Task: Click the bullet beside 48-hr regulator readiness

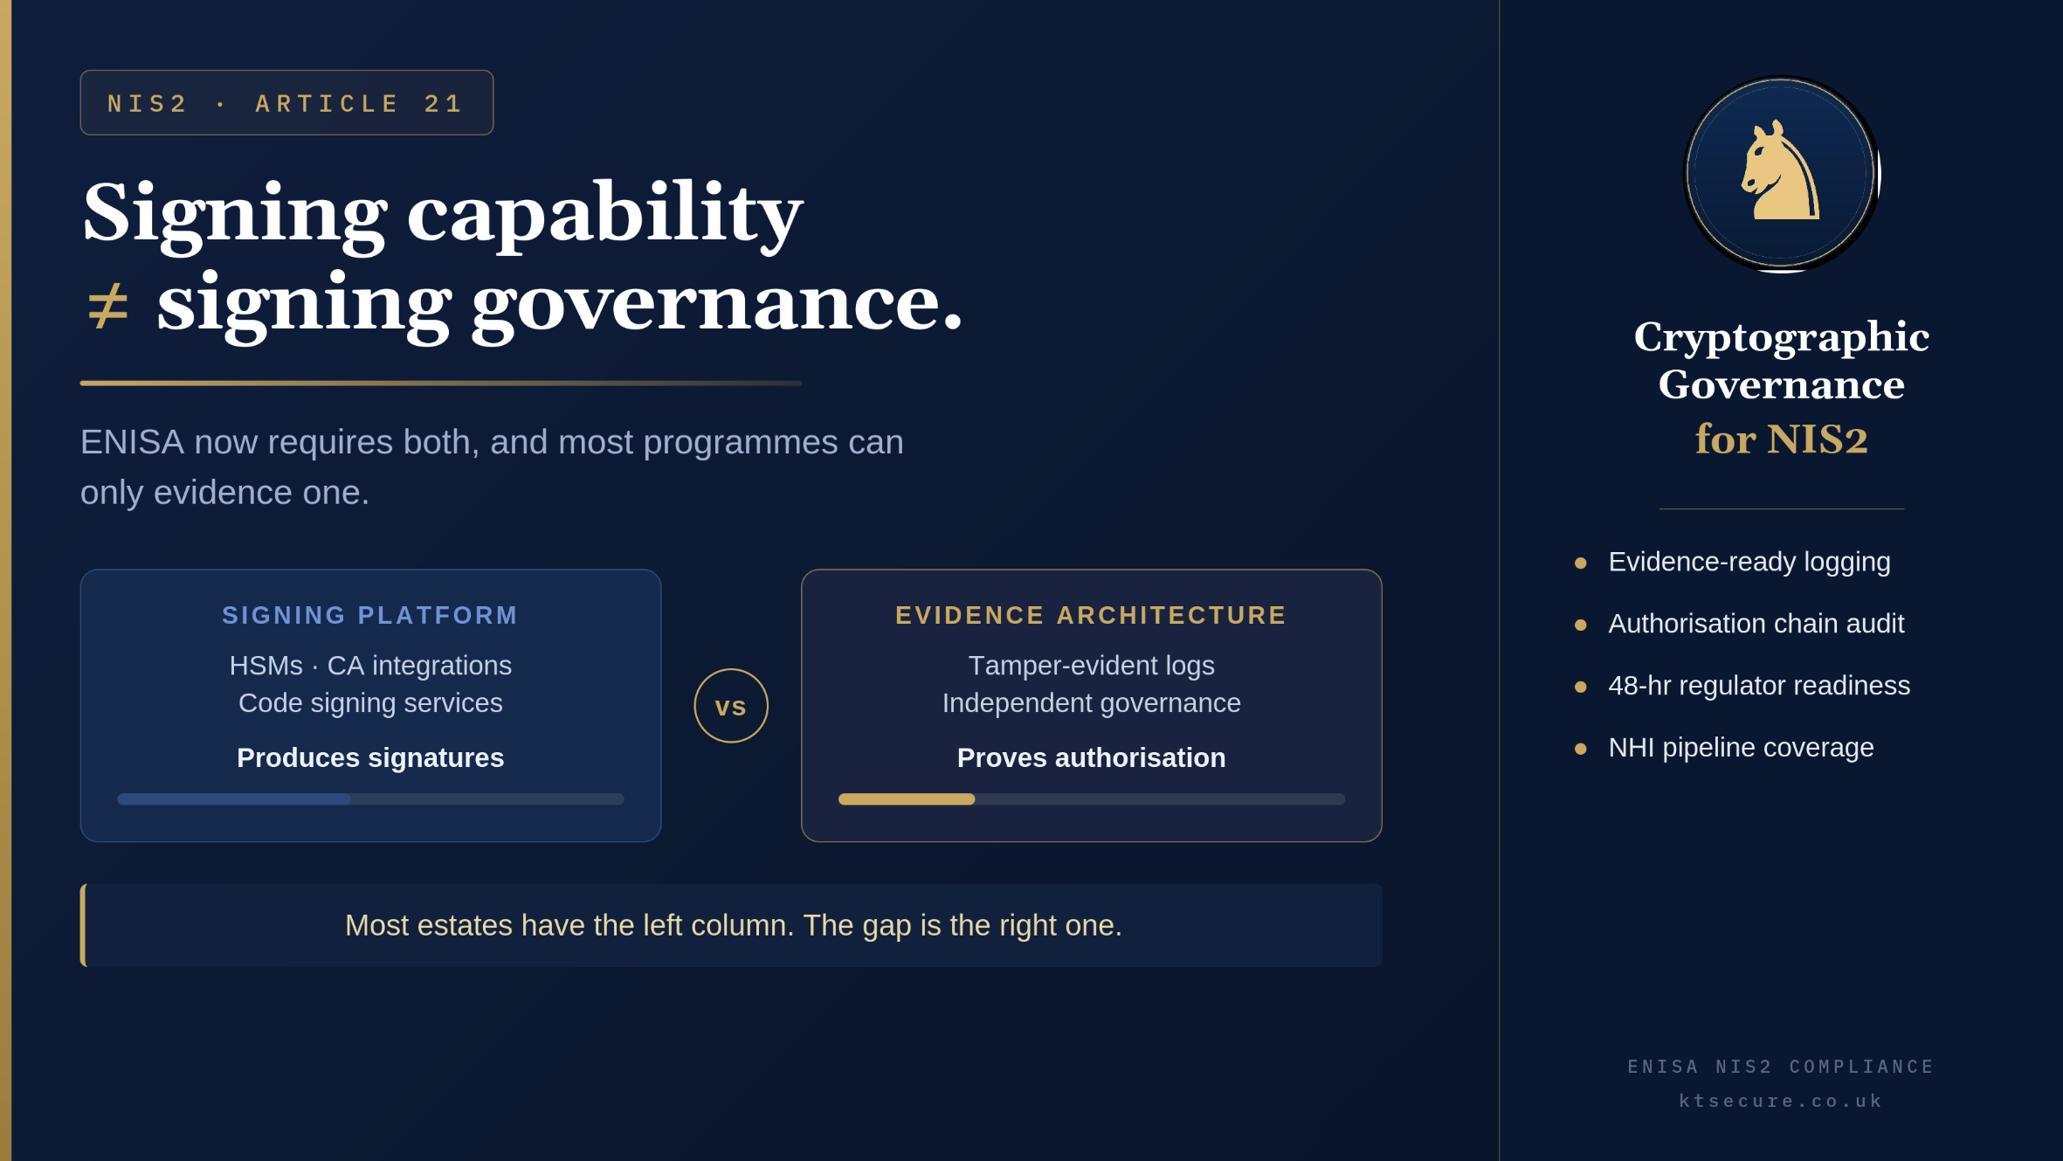Action: [1580, 687]
